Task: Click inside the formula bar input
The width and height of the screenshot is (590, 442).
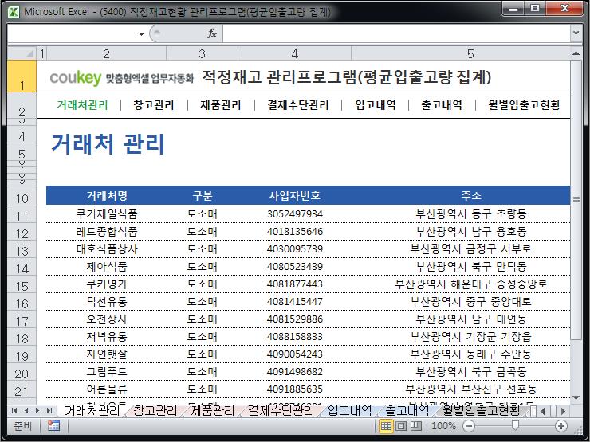Action: [x=397, y=33]
